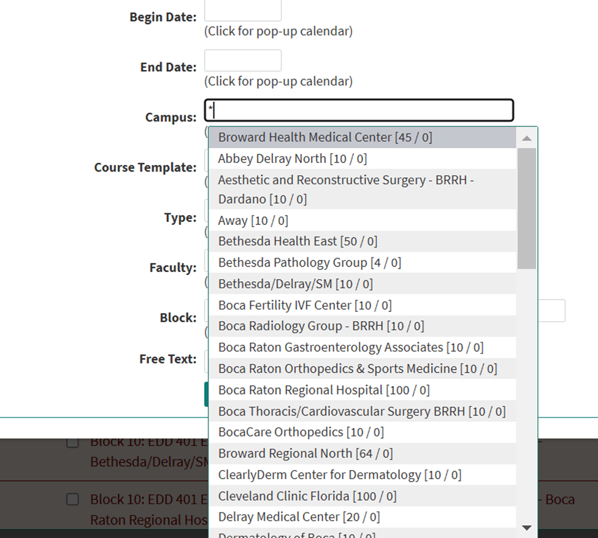Choose ClearlyDerm Center for Dermatology
Screen dimensions: 598x538
coord(362,475)
